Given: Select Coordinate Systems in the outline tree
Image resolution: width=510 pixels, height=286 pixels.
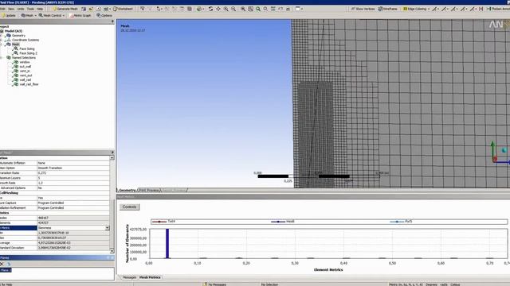Looking at the screenshot, I should point(25,40).
